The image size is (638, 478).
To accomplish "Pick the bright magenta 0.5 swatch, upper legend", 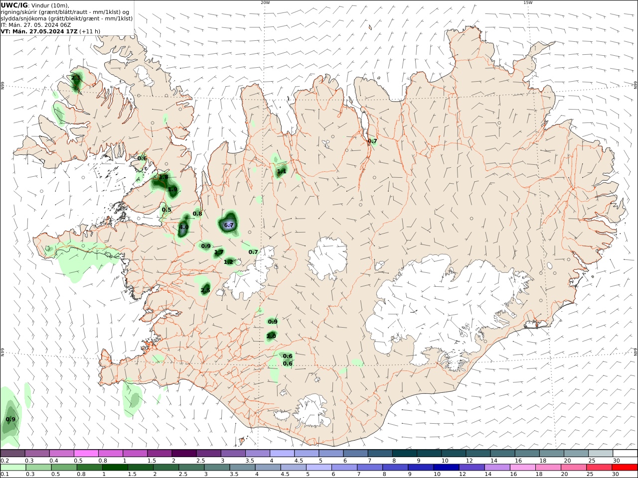I will 86,453.
